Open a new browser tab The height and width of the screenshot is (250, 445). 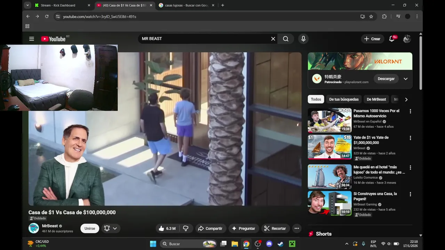click(222, 5)
